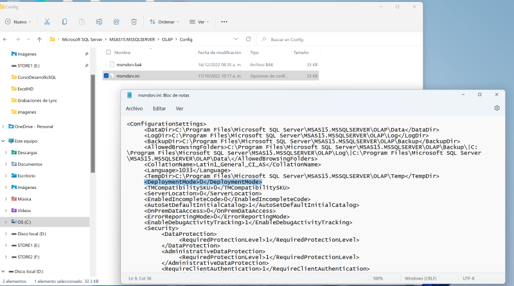Click the Cut scissors icon in Explorer toolbar
The height and width of the screenshot is (286, 514).
coord(48,21)
